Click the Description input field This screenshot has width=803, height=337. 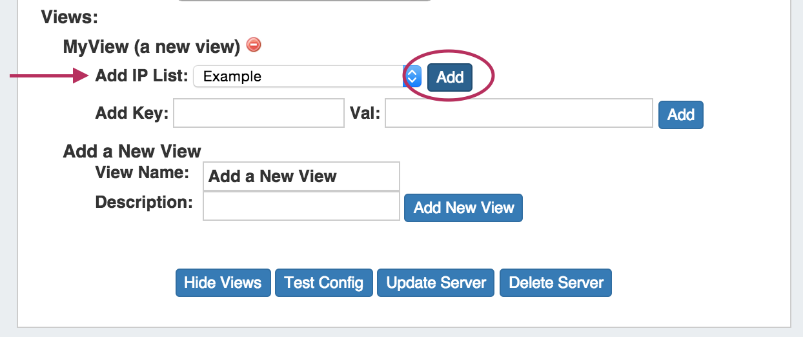[301, 207]
